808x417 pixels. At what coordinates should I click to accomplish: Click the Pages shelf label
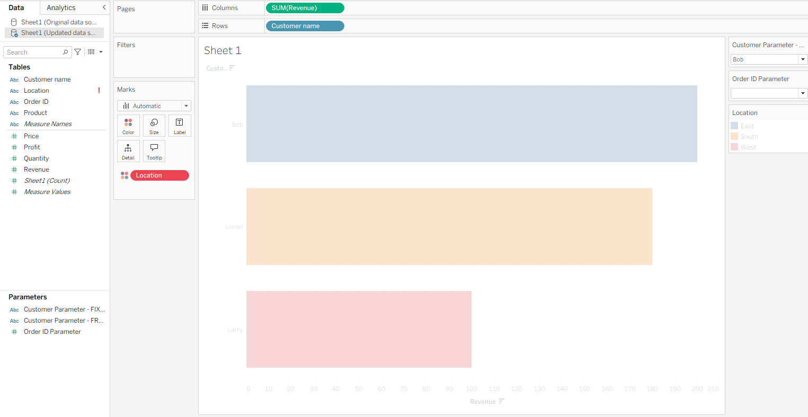point(126,9)
